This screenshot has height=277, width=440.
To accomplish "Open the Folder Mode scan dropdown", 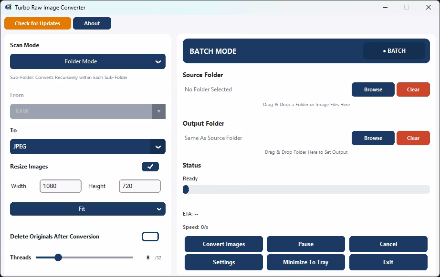I will [x=88, y=61].
